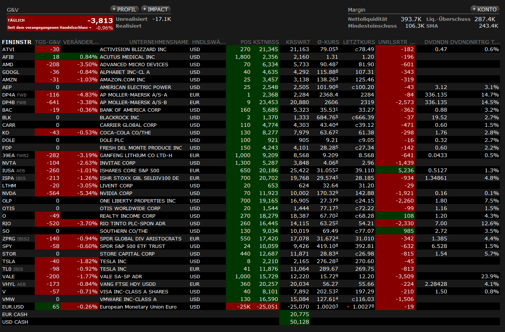This screenshot has height=332, width=505.
Task: Click the TÄGLICH daily P&L red box
Action: click(x=60, y=23)
